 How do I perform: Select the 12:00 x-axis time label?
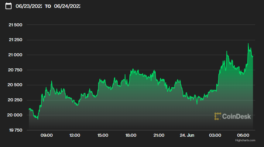click(75, 135)
